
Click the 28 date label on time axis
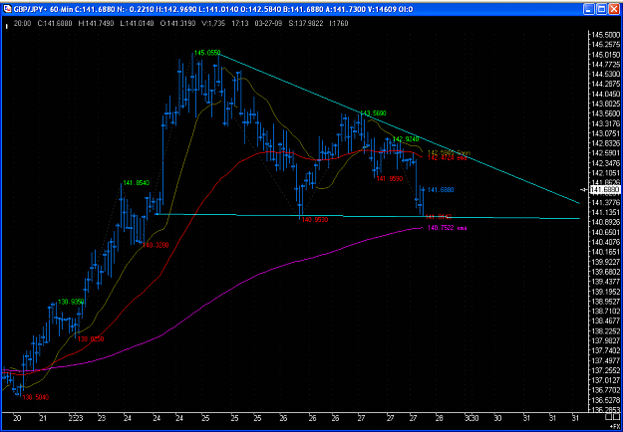[439, 418]
